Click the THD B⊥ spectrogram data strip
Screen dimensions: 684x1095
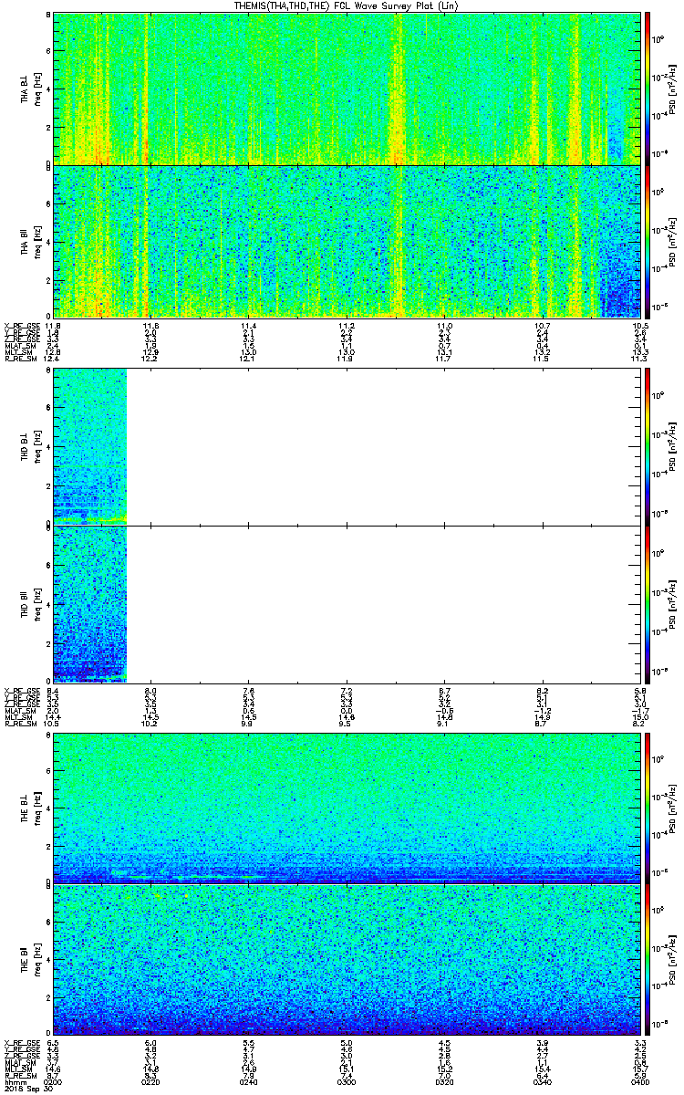89,445
